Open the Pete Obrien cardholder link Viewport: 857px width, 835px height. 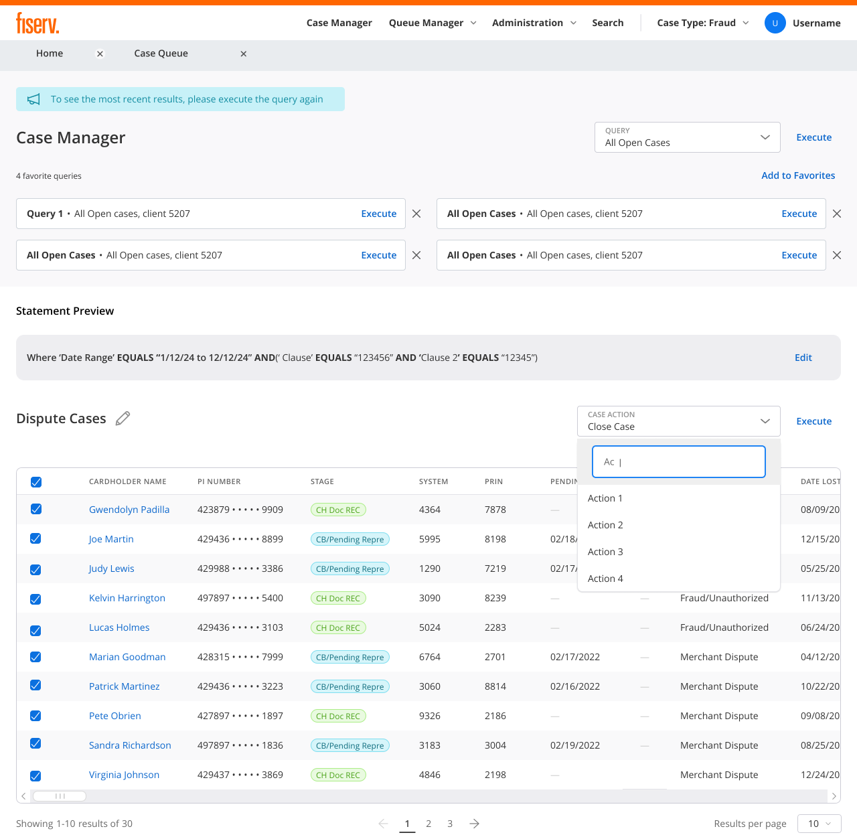coord(115,716)
